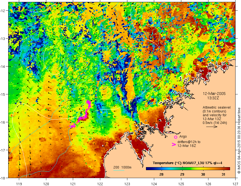Viewport: 241px width, 186px height.
Task: Click the '200 1000m' bathymetry label
Action: click(x=122, y=167)
